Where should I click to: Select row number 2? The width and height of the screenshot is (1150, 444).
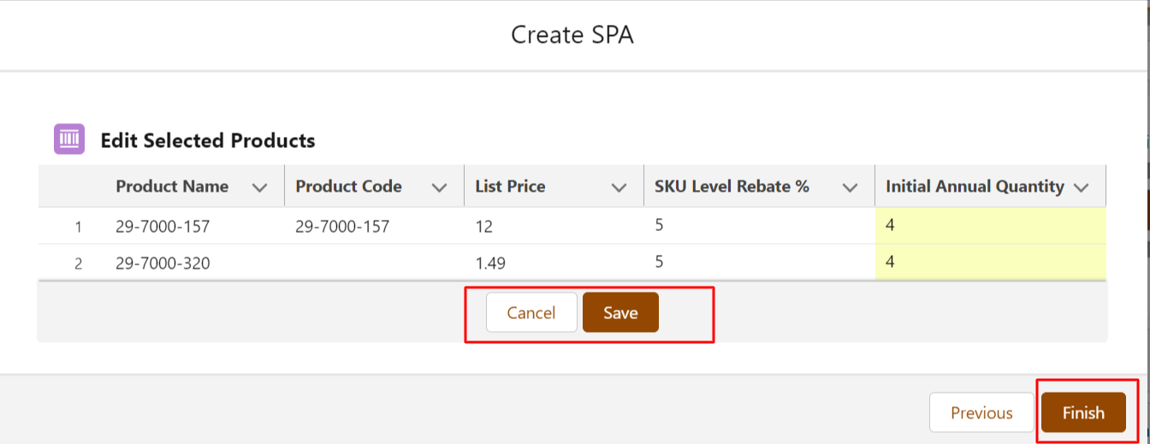[x=78, y=263]
